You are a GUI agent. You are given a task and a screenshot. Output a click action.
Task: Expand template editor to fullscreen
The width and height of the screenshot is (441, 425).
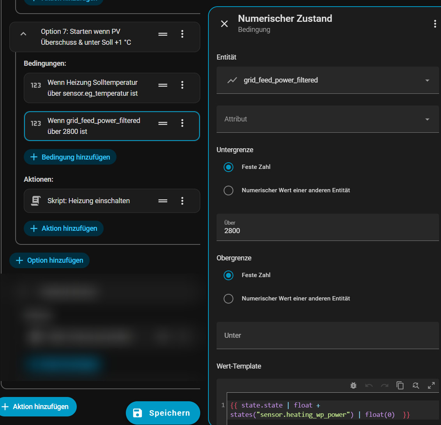pyautogui.click(x=431, y=385)
